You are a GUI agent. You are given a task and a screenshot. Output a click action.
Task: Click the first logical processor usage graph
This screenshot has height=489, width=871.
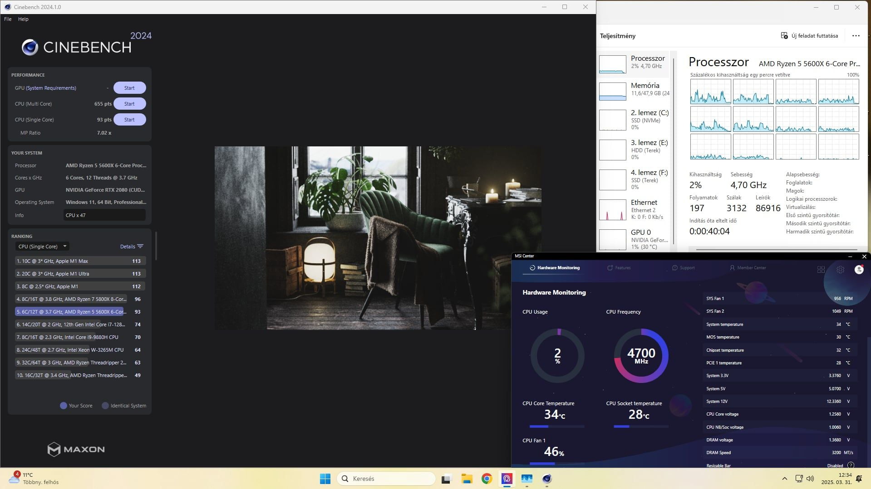click(710, 92)
